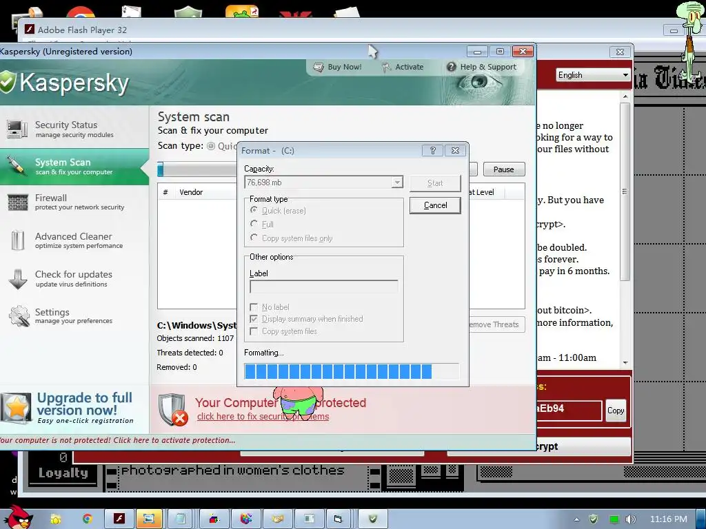Select the Security Status menu item

click(74, 129)
